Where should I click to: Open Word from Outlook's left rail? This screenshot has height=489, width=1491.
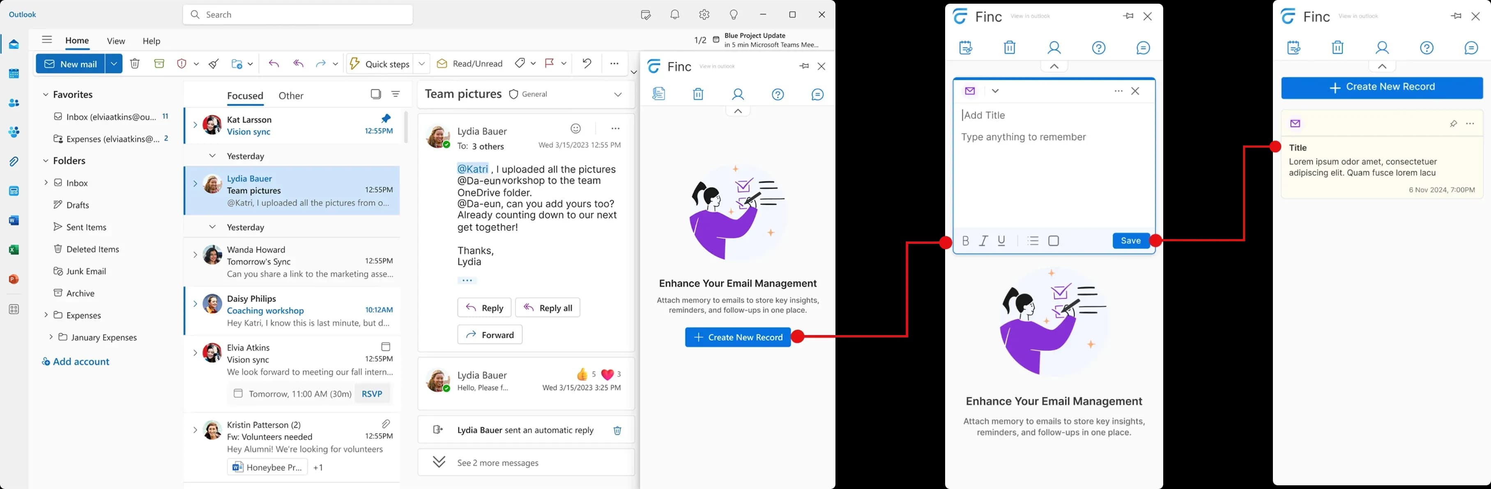click(14, 220)
